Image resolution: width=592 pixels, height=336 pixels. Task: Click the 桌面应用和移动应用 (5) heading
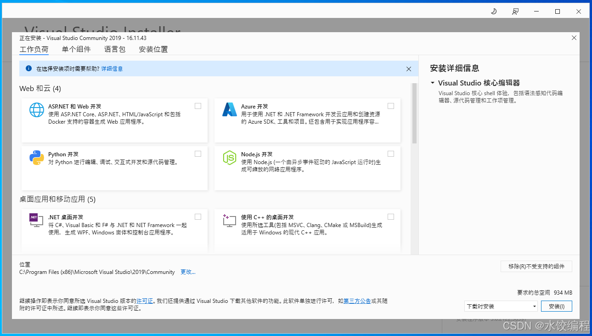click(57, 199)
